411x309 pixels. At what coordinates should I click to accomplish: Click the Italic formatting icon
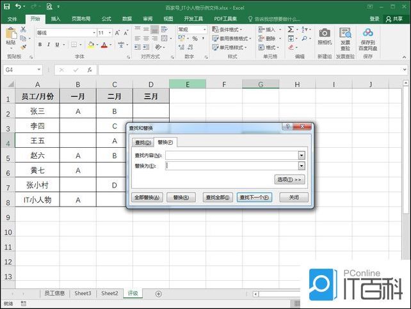pos(48,45)
